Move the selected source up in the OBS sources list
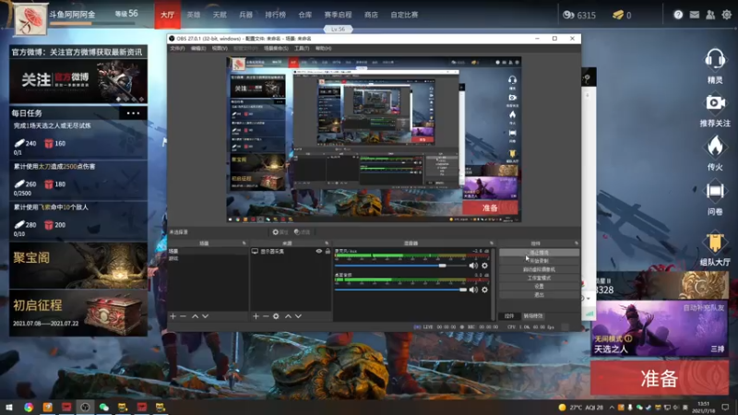738x415 pixels. click(288, 316)
